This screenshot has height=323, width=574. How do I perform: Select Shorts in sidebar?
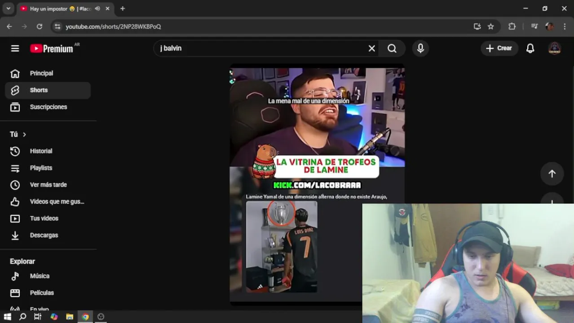point(48,90)
